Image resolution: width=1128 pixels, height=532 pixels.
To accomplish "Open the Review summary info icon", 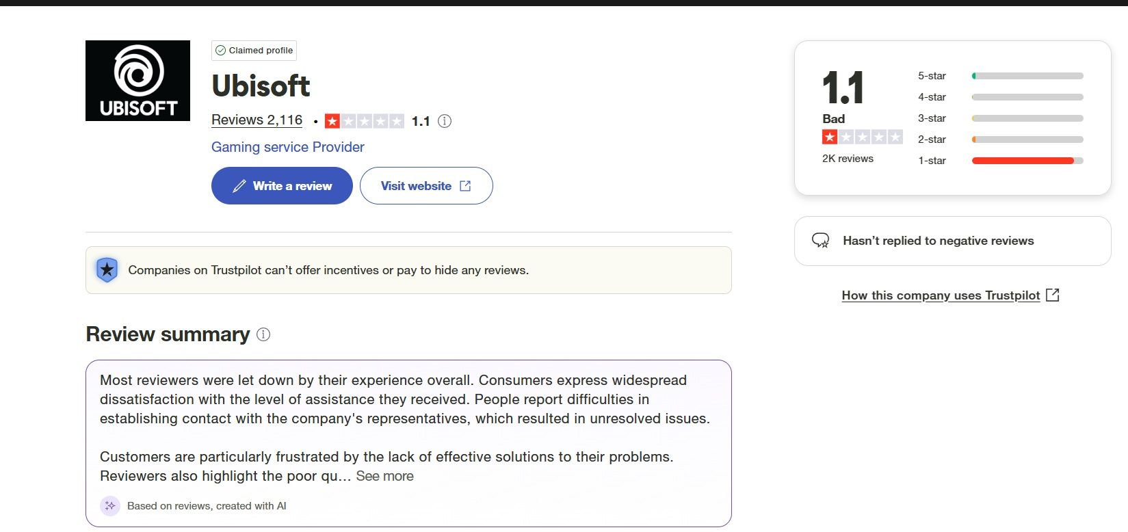I will [x=263, y=334].
